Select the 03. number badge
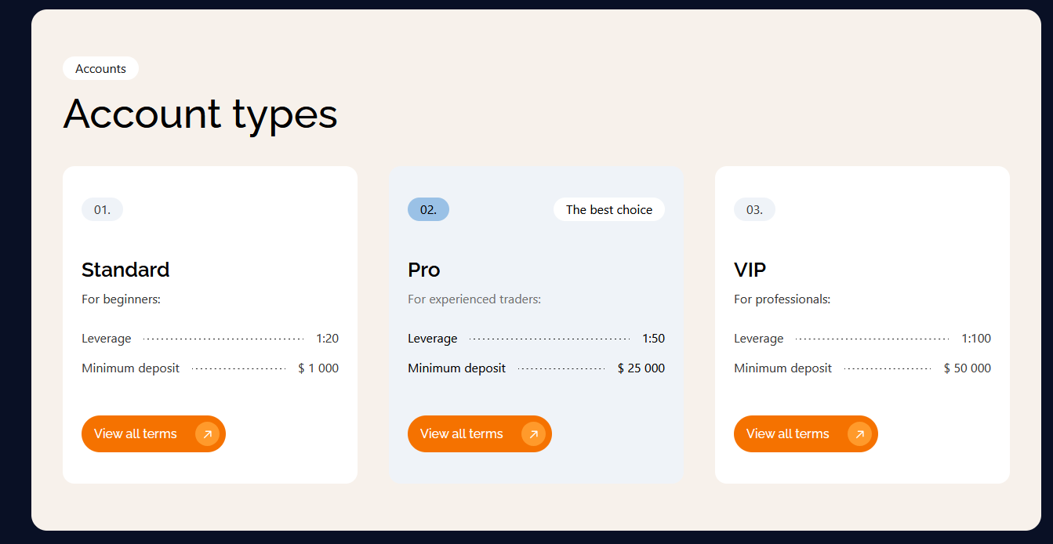 [754, 209]
